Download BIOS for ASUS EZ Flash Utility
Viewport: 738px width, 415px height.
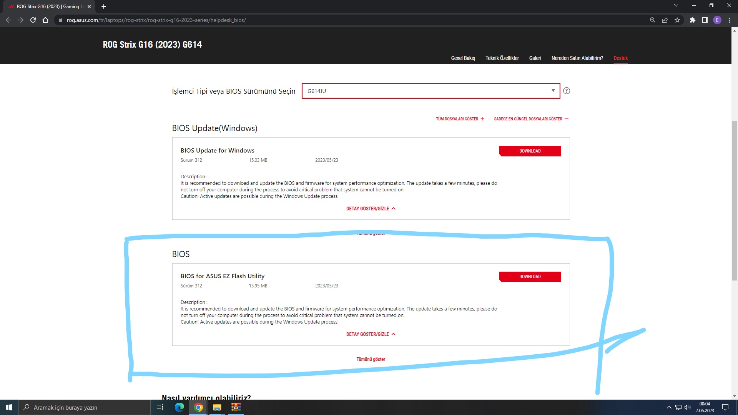[530, 277]
